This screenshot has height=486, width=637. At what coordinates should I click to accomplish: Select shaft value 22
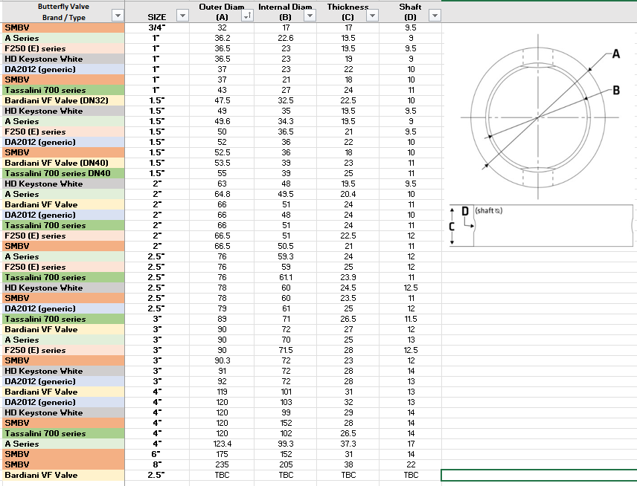point(410,464)
